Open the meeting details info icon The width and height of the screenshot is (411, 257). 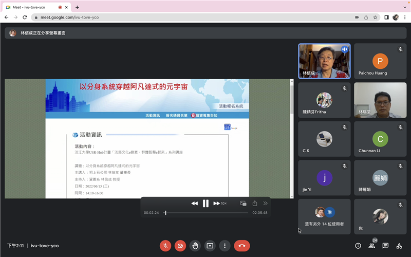358,246
